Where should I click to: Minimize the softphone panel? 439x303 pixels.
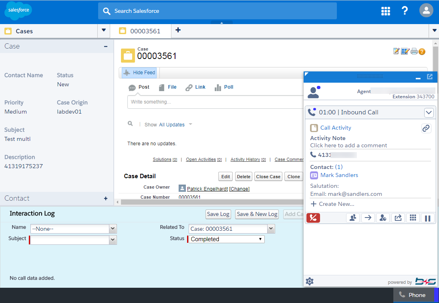pos(418,78)
